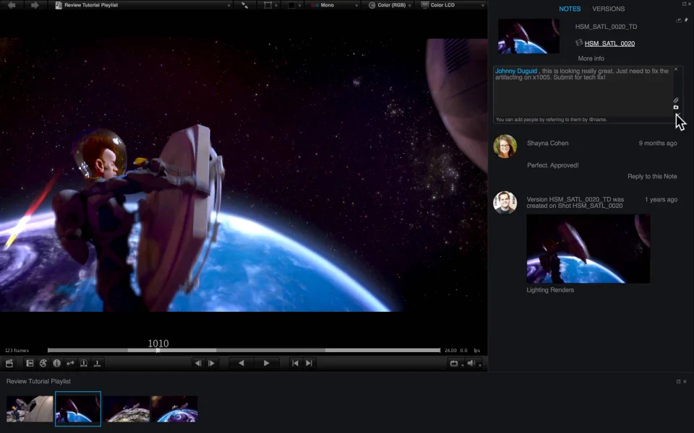
Task: Open the Color (RGB) channel dropdown
Action: pyautogui.click(x=390, y=5)
